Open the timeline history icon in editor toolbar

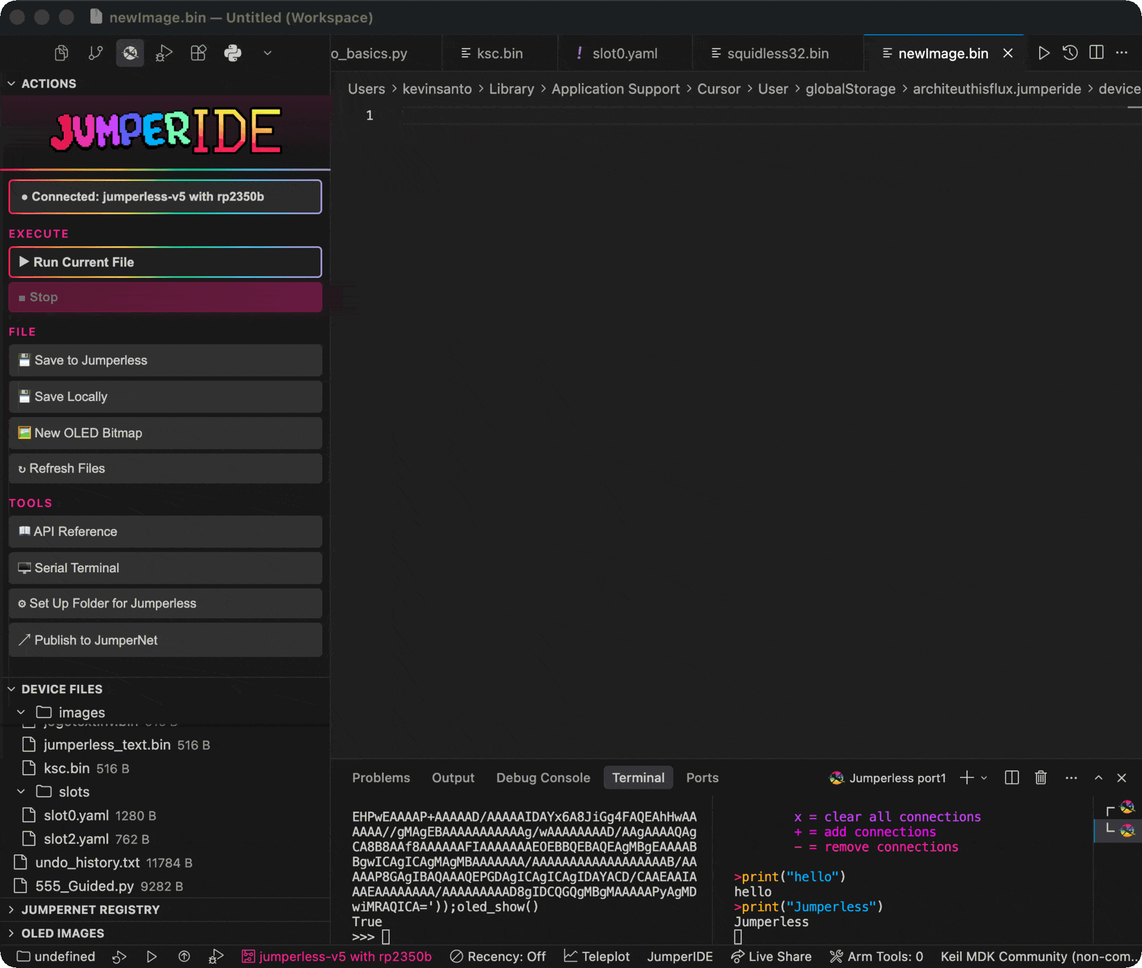tap(1070, 53)
